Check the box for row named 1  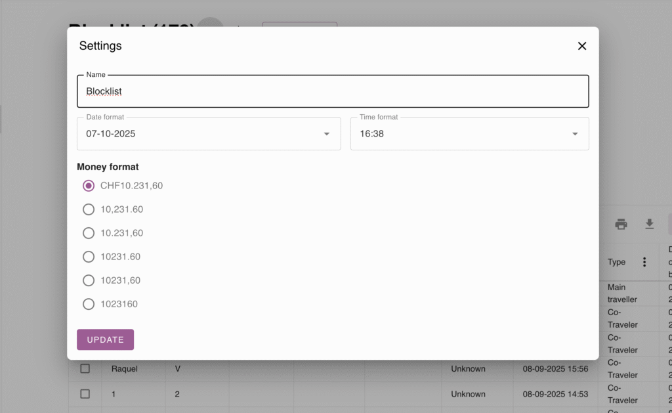[85, 394]
